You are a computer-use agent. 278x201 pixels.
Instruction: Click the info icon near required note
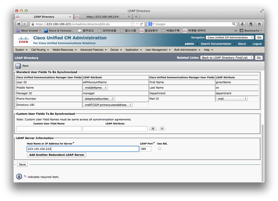point(19,177)
